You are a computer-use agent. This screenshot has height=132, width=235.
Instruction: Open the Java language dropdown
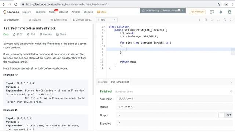coord(107,20)
